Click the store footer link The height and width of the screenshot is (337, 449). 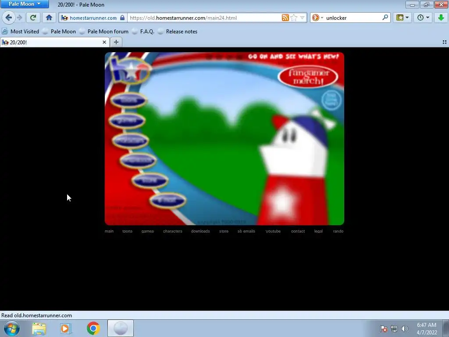pyautogui.click(x=224, y=231)
